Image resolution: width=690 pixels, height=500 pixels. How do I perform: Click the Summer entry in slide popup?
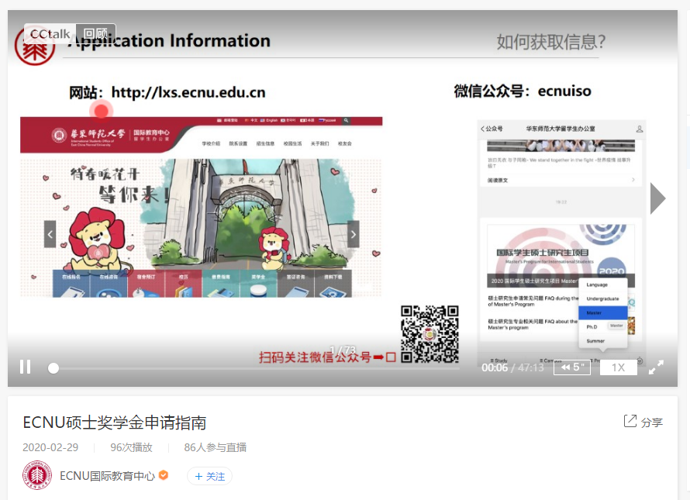[x=603, y=341]
